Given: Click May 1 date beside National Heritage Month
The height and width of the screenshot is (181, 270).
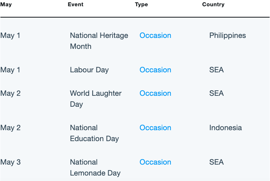Looking at the screenshot, I should coord(10,36).
